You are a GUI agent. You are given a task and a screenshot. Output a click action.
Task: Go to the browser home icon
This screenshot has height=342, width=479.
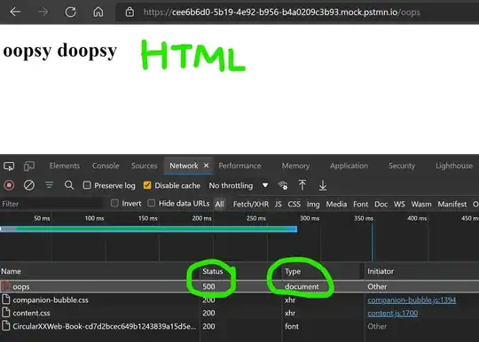[98, 12]
